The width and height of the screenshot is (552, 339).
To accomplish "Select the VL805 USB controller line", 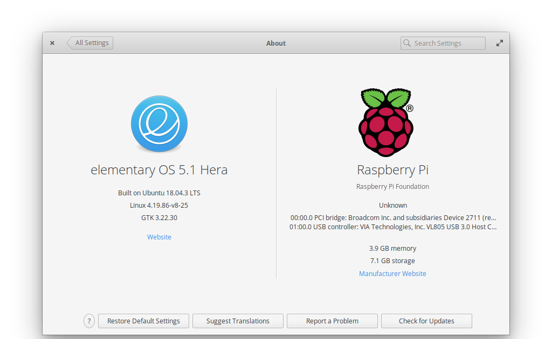I will pyautogui.click(x=392, y=227).
